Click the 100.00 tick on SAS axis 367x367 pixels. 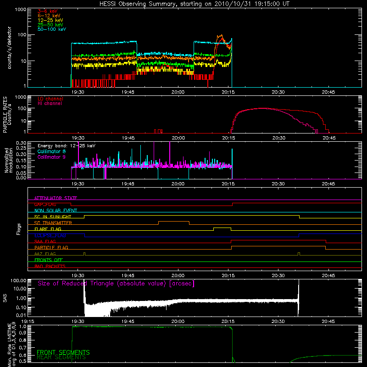[x=18, y=280]
